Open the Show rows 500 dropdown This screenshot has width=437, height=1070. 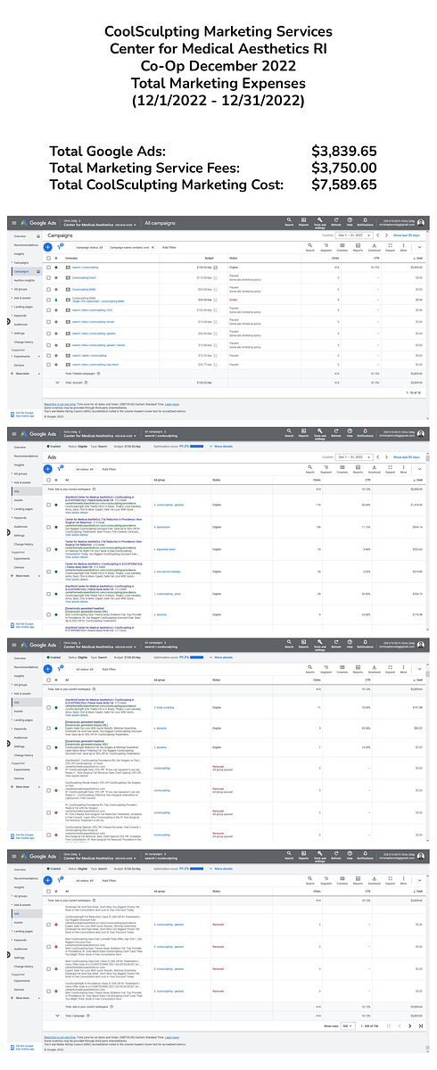click(x=348, y=1025)
